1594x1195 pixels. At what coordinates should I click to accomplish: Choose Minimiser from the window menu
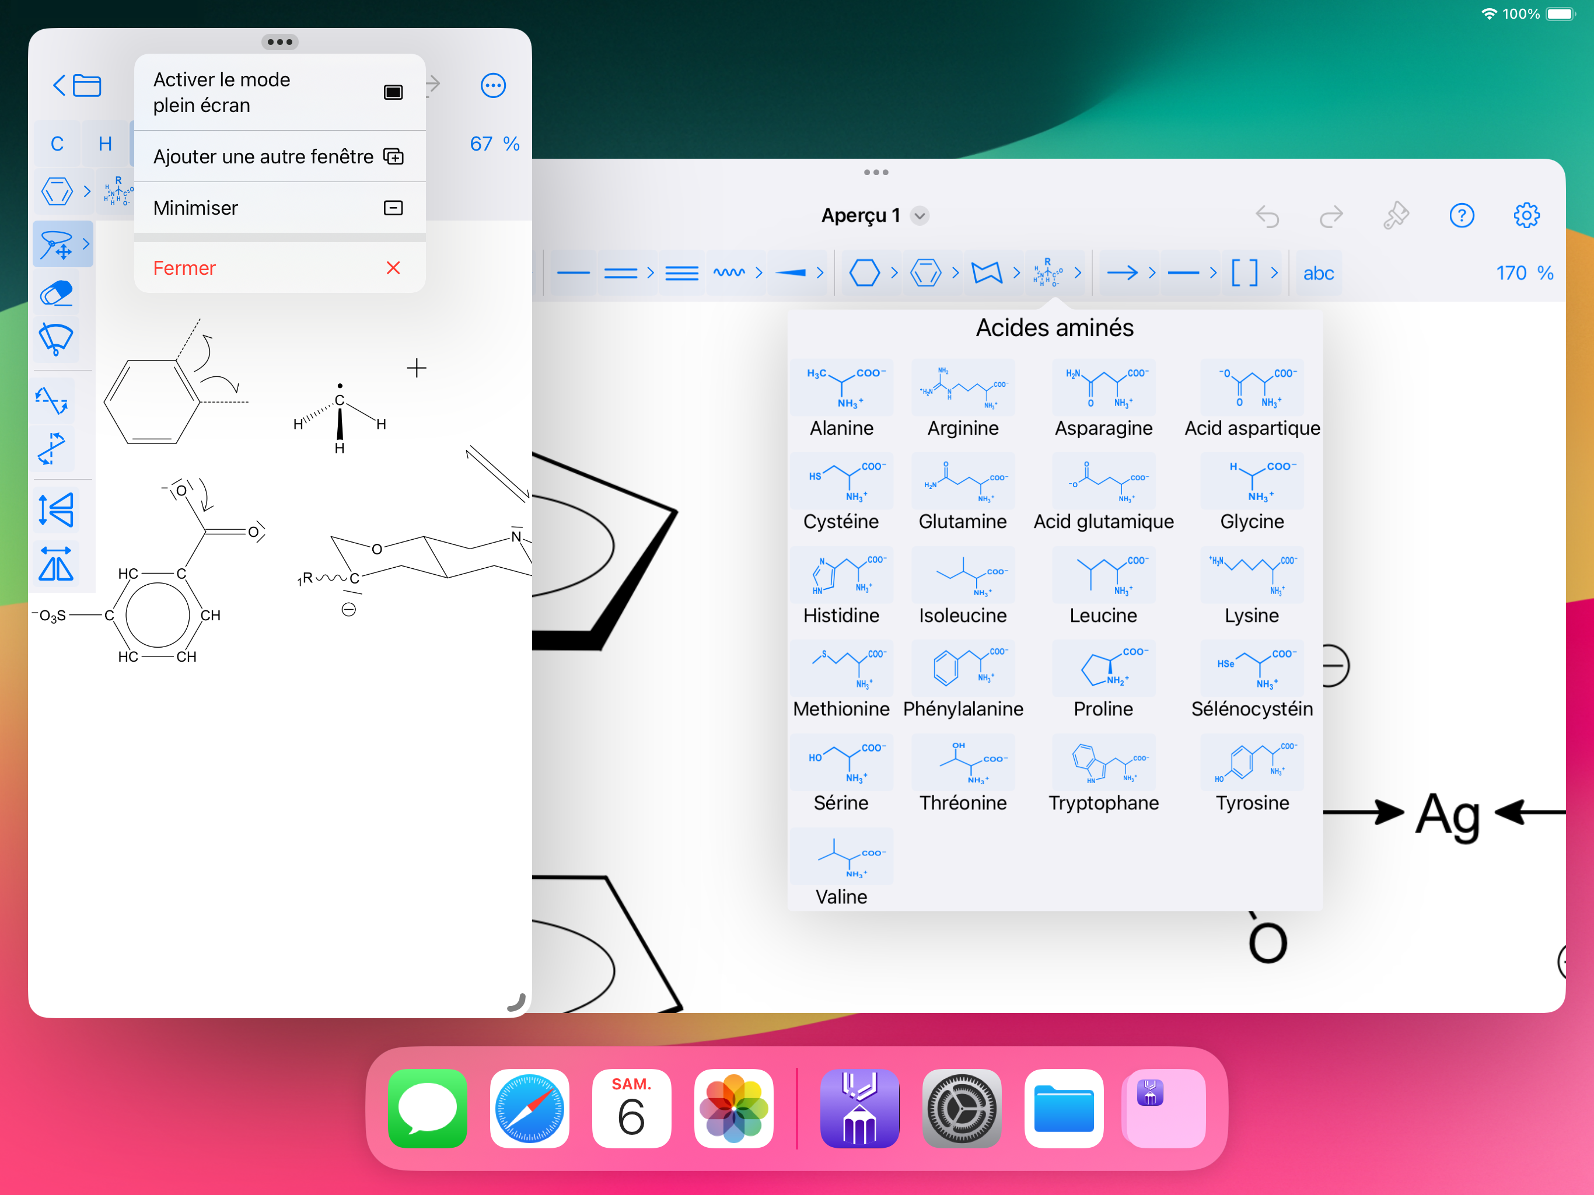point(279,208)
